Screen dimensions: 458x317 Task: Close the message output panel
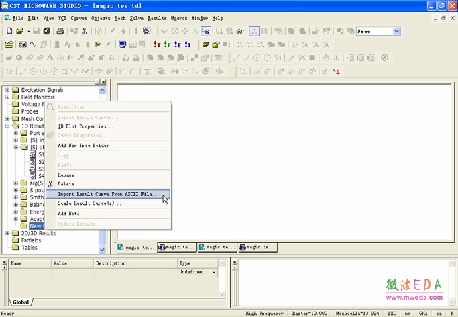(235, 262)
